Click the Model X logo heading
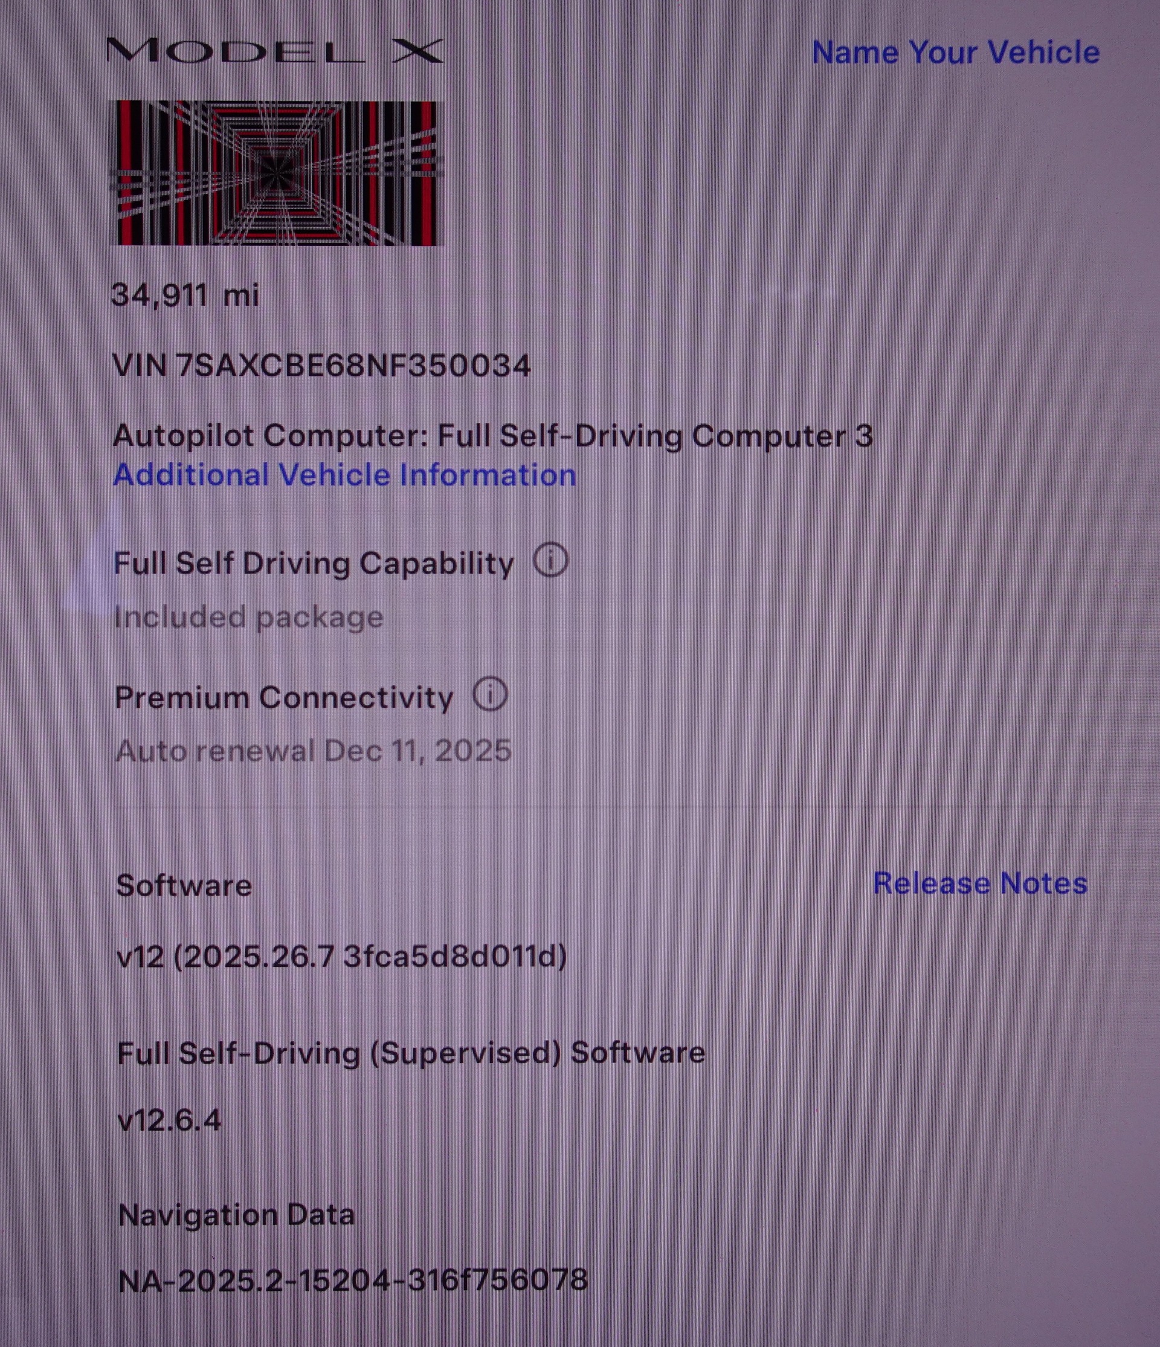The height and width of the screenshot is (1347, 1160). [275, 51]
